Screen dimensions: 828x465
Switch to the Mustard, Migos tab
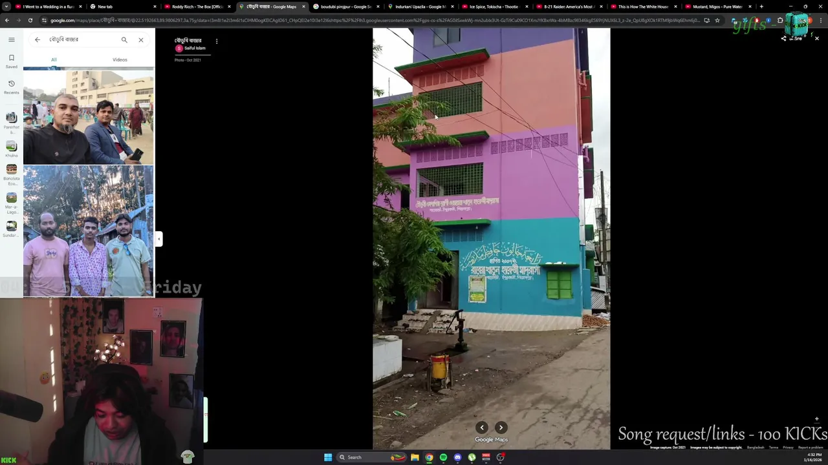[x=718, y=6]
